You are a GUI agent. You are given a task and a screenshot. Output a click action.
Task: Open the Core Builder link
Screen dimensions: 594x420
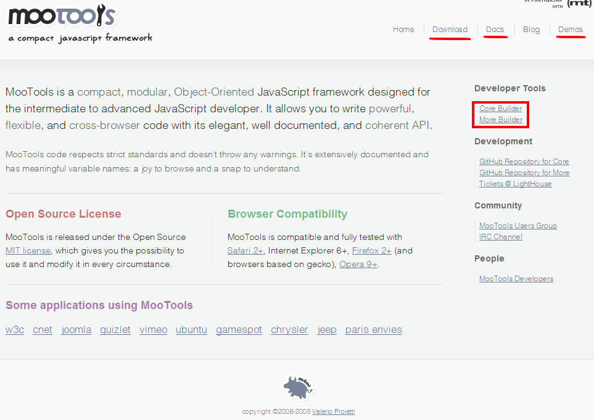pos(500,109)
